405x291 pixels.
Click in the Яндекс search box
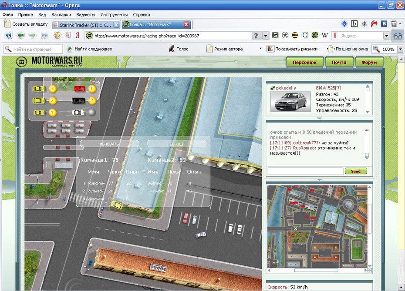357,36
